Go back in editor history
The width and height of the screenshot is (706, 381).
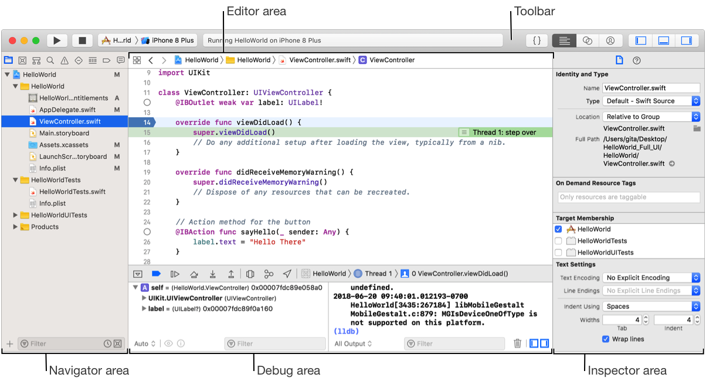tap(151, 60)
